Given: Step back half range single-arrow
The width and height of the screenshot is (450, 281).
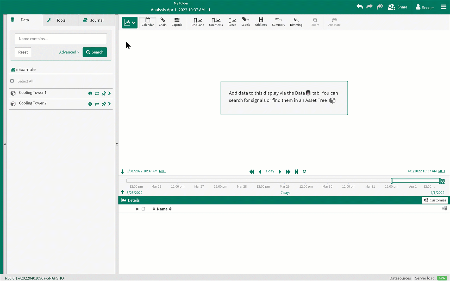Looking at the screenshot, I should [x=260, y=172].
